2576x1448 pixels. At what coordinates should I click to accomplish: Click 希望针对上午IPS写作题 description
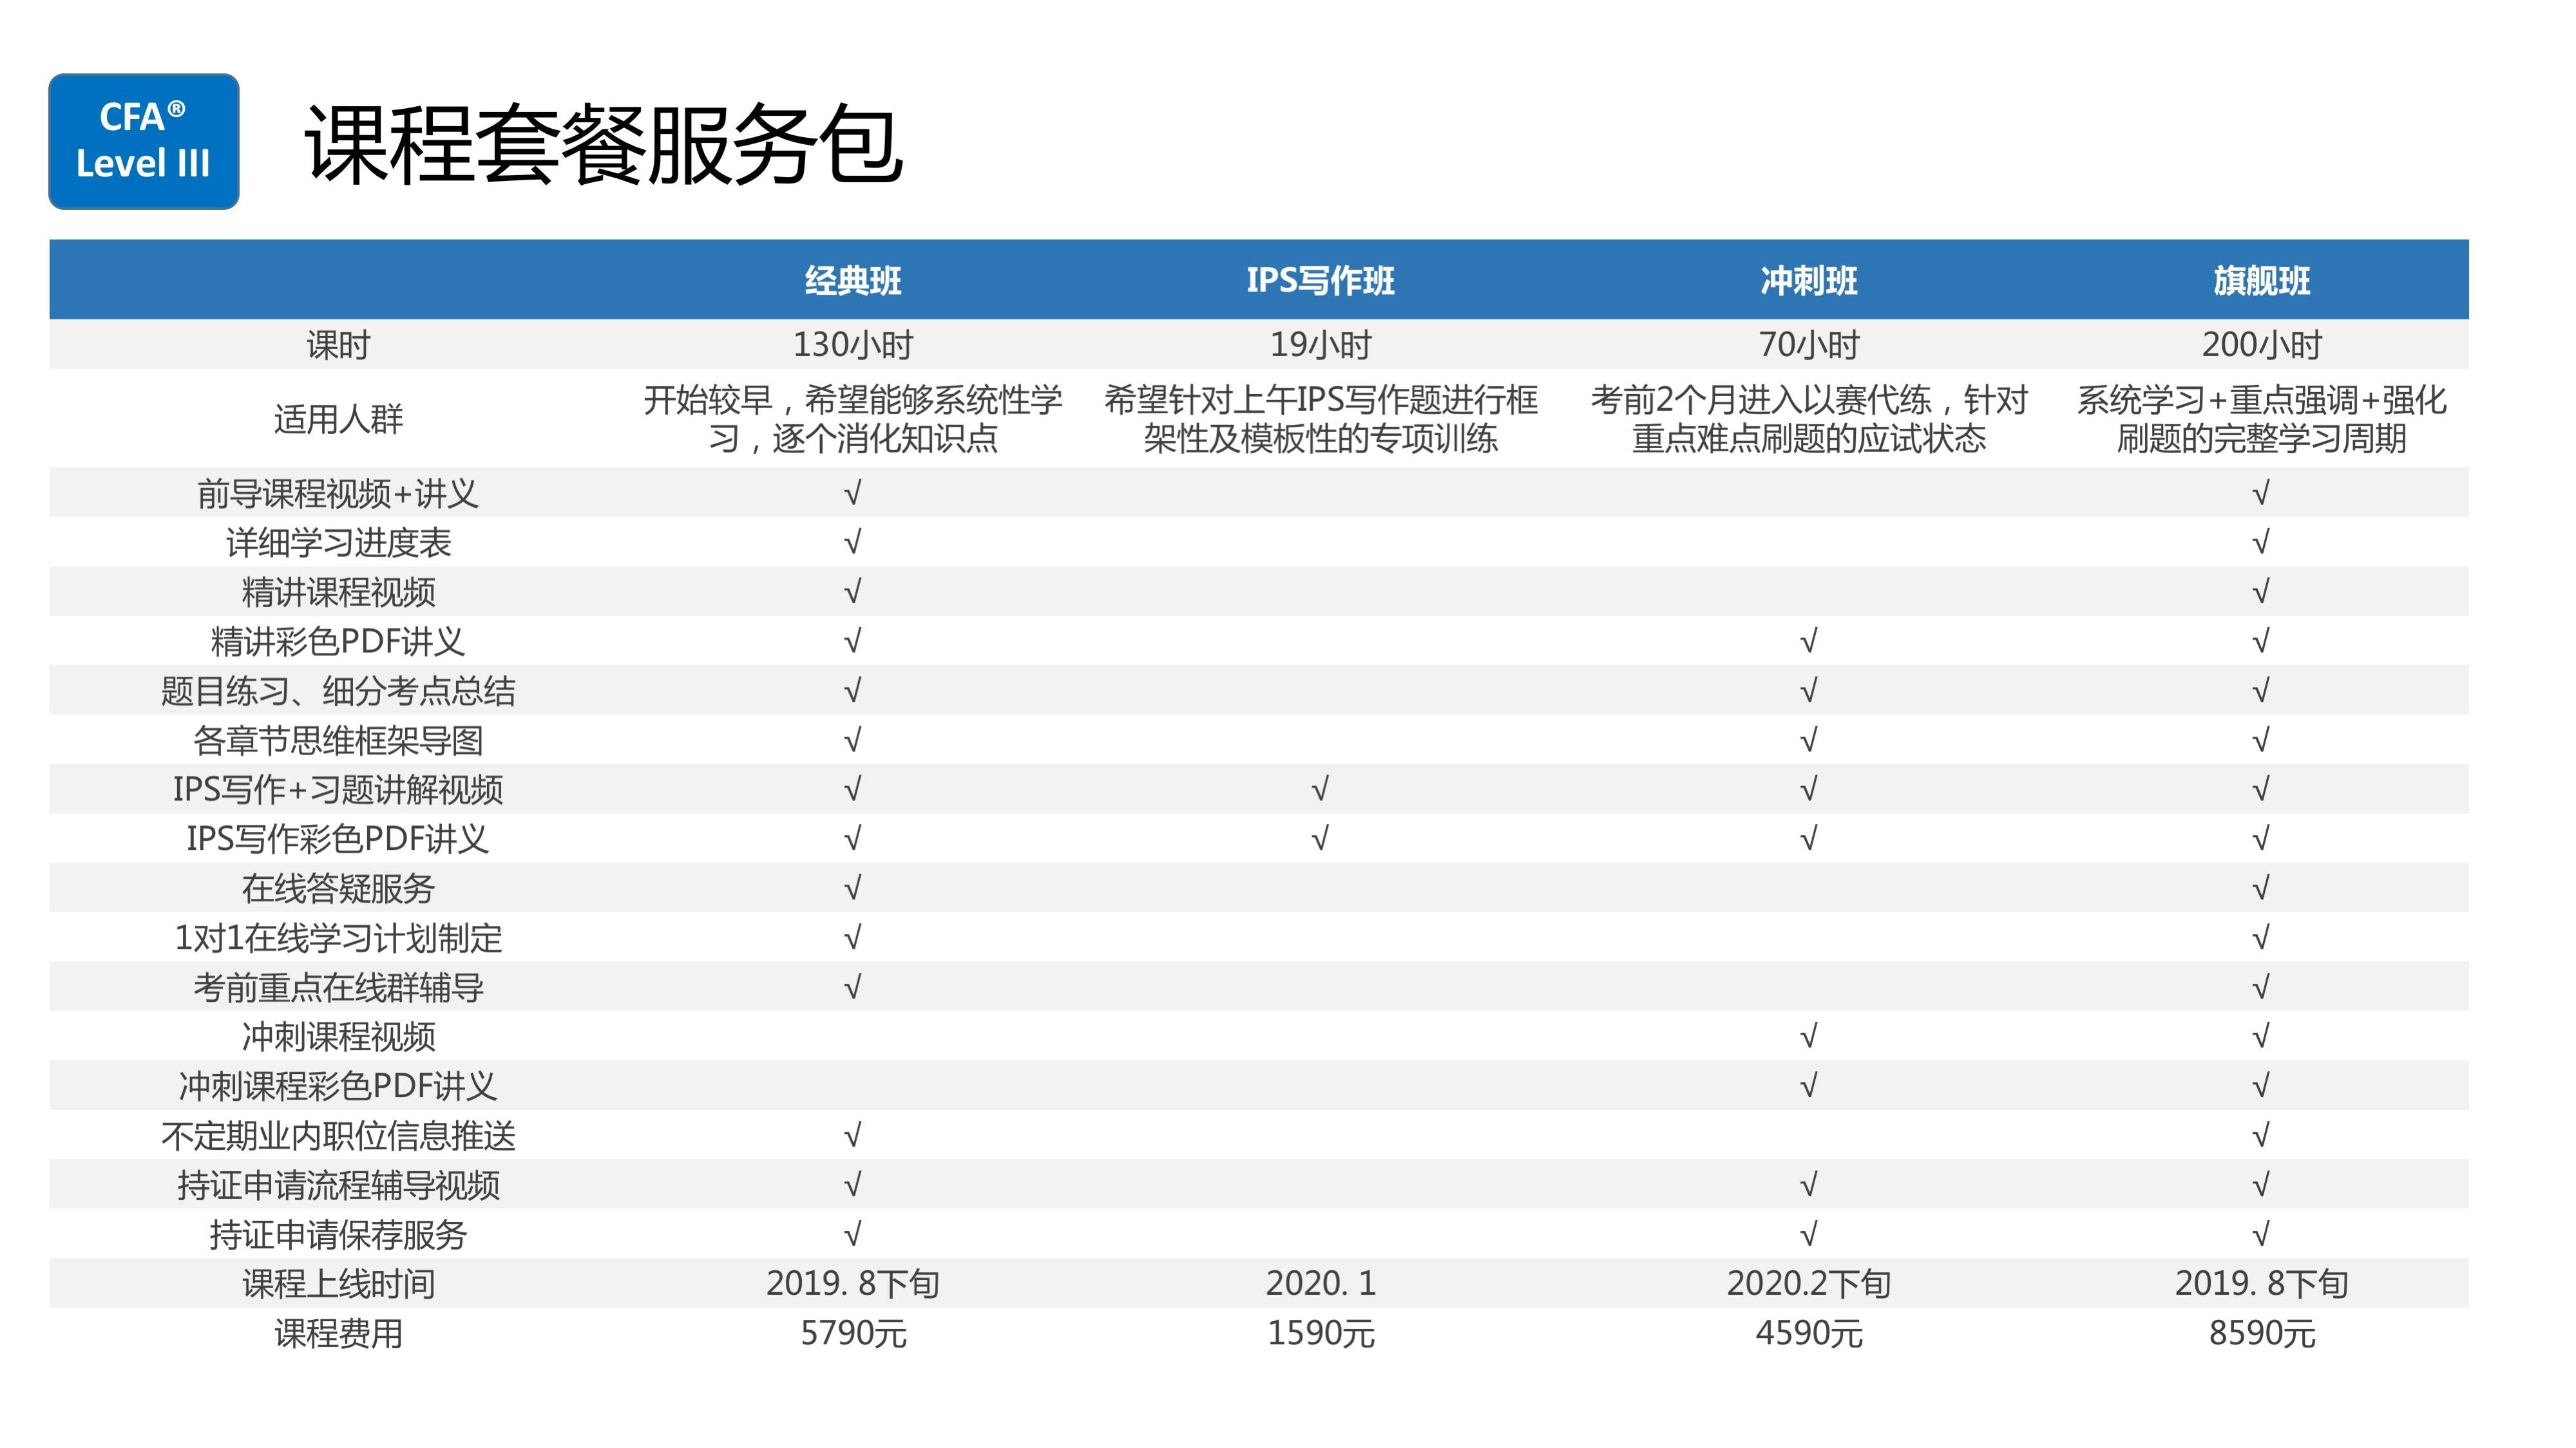point(1320,418)
